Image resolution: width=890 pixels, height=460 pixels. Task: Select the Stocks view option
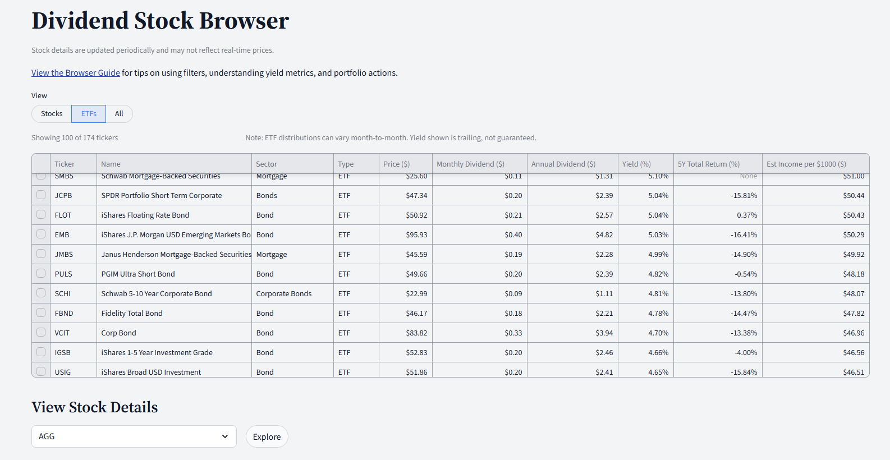(x=52, y=114)
